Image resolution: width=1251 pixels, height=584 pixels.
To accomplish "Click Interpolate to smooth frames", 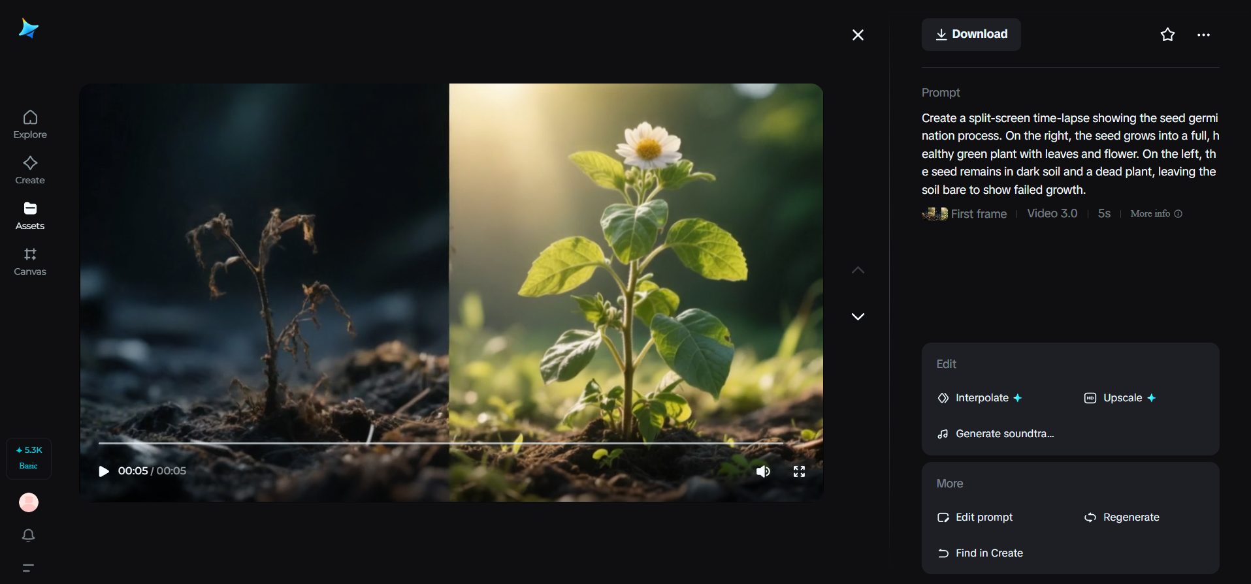I will coord(981,398).
